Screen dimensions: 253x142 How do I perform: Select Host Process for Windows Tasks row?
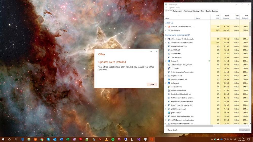coord(207,102)
